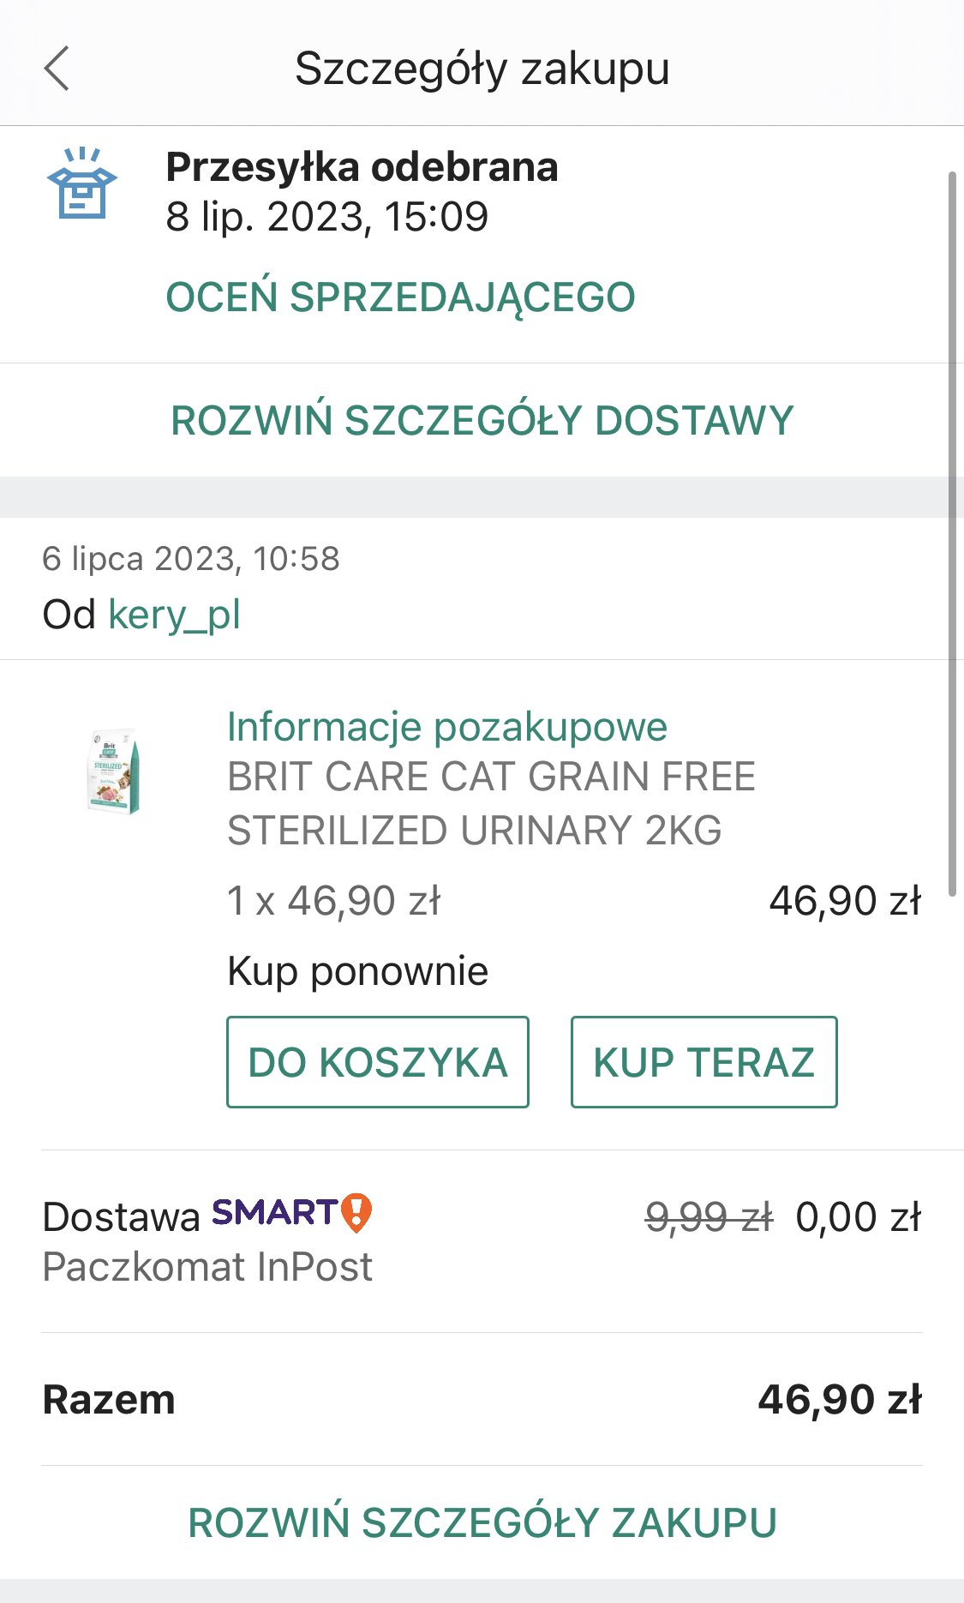This screenshot has height=1603, width=964.
Task: Expand ROZWIŃ SZCZEGÓŁY DOSTAWY section
Action: [x=482, y=420]
